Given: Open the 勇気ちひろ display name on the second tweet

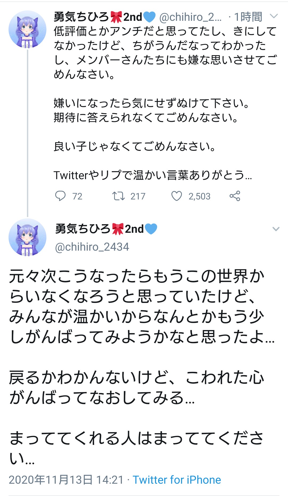Looking at the screenshot, I should click(83, 229).
